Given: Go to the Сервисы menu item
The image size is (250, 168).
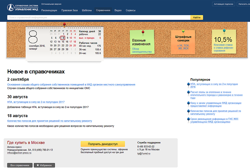Looking at the screenshot, I should click(x=131, y=10).
